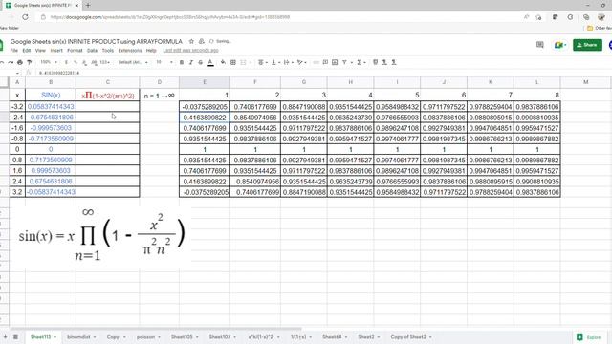Open comment history icon
This screenshot has width=612, height=344.
(x=539, y=45)
